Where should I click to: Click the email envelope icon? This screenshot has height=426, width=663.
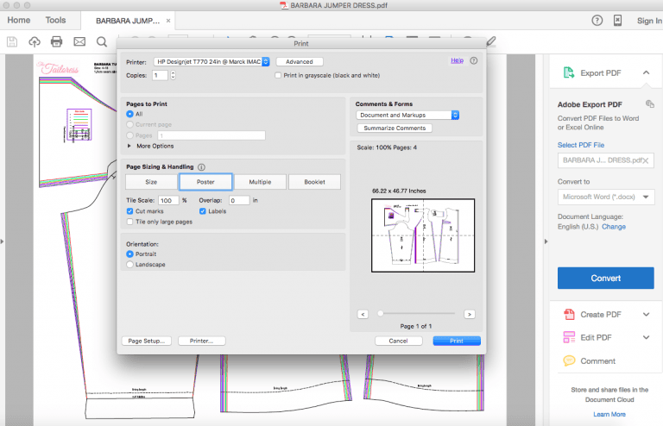[79, 41]
